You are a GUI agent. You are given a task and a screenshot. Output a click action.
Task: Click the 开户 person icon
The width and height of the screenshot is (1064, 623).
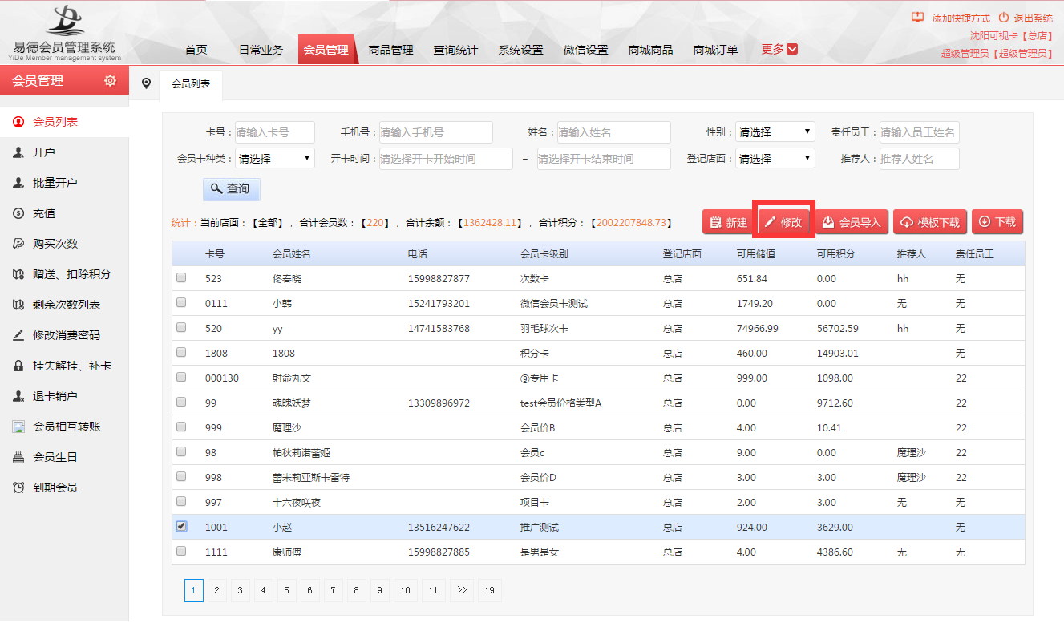click(x=18, y=152)
